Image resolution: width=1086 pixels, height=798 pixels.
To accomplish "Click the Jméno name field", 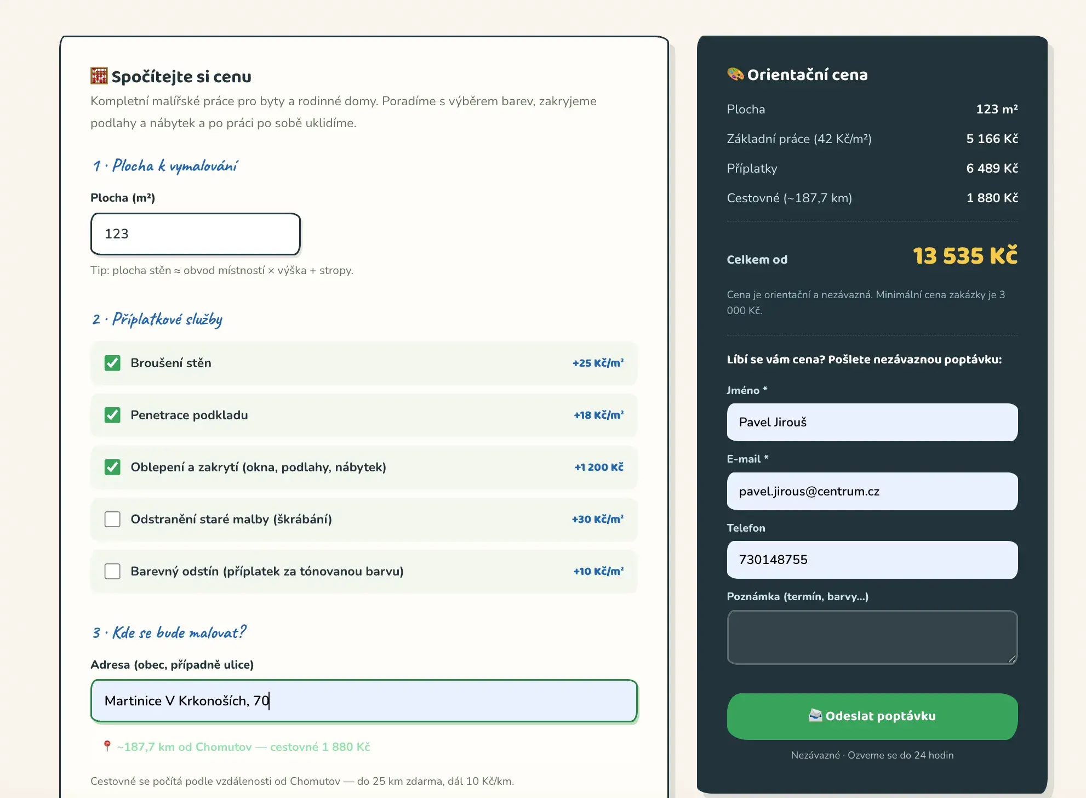I will [872, 423].
